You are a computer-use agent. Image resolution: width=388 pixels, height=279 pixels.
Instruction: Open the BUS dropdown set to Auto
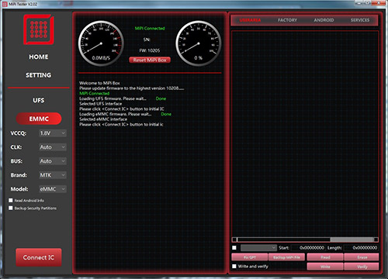(x=53, y=161)
